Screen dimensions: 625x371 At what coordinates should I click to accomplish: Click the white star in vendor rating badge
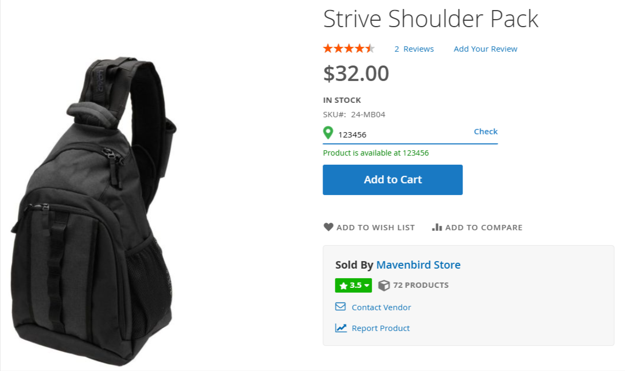tap(343, 286)
